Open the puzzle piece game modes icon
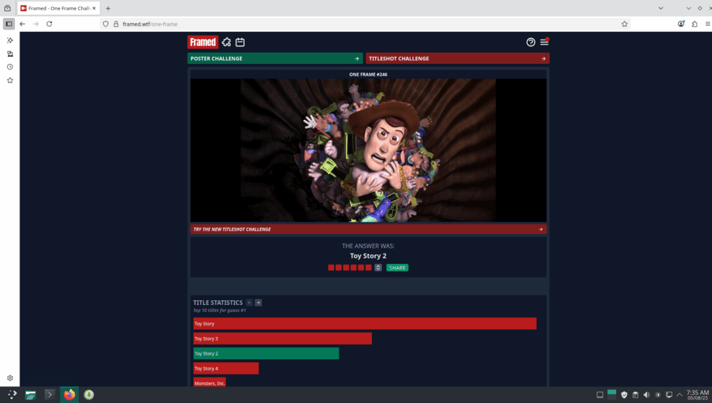 226,42
